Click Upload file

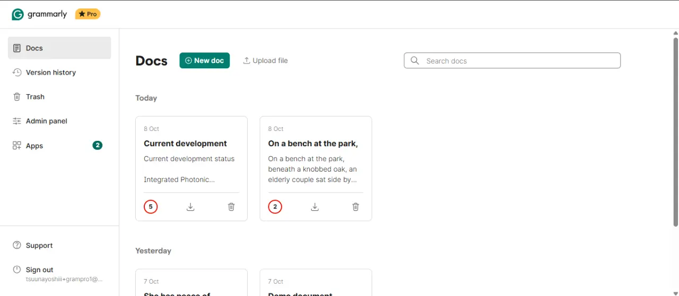(x=265, y=60)
